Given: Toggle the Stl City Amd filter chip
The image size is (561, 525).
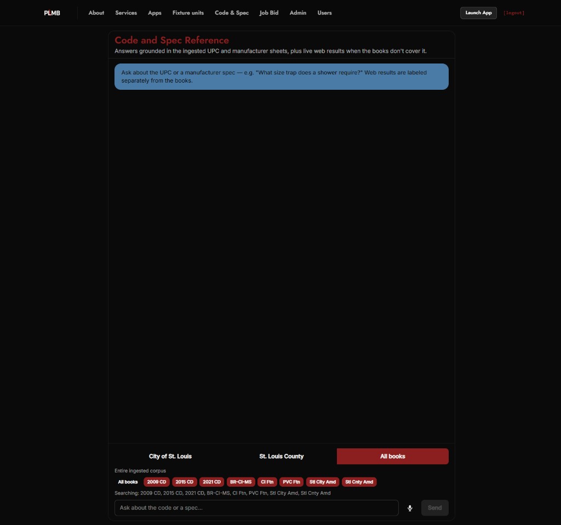Looking at the screenshot, I should pyautogui.click(x=322, y=482).
